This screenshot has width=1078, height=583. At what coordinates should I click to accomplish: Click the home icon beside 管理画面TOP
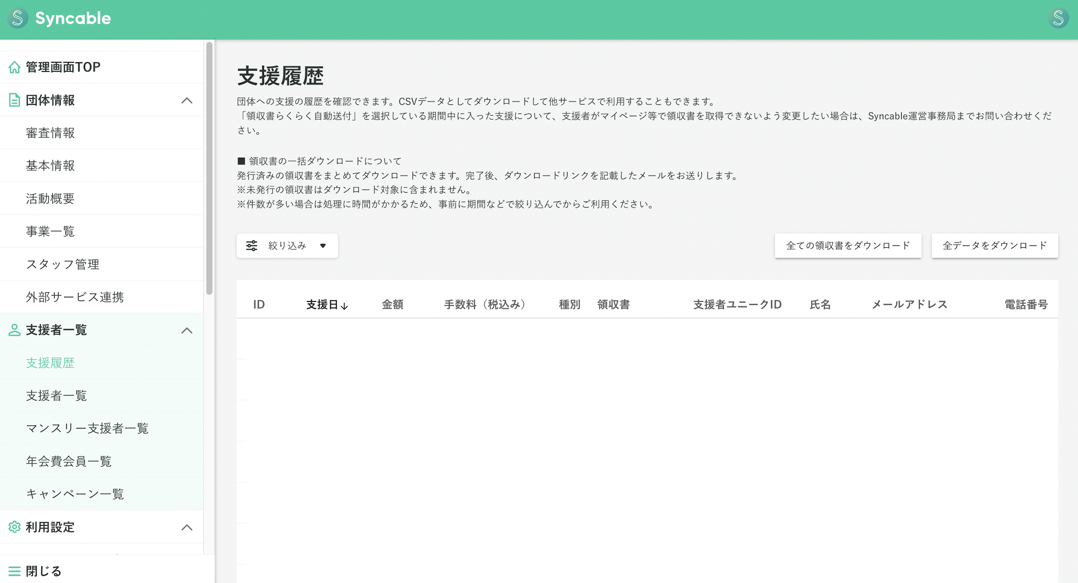[x=15, y=67]
